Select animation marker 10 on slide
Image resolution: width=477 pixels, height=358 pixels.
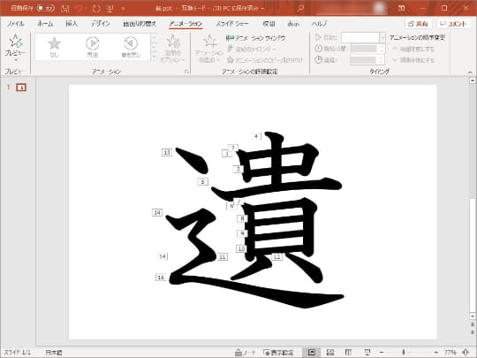click(241, 248)
